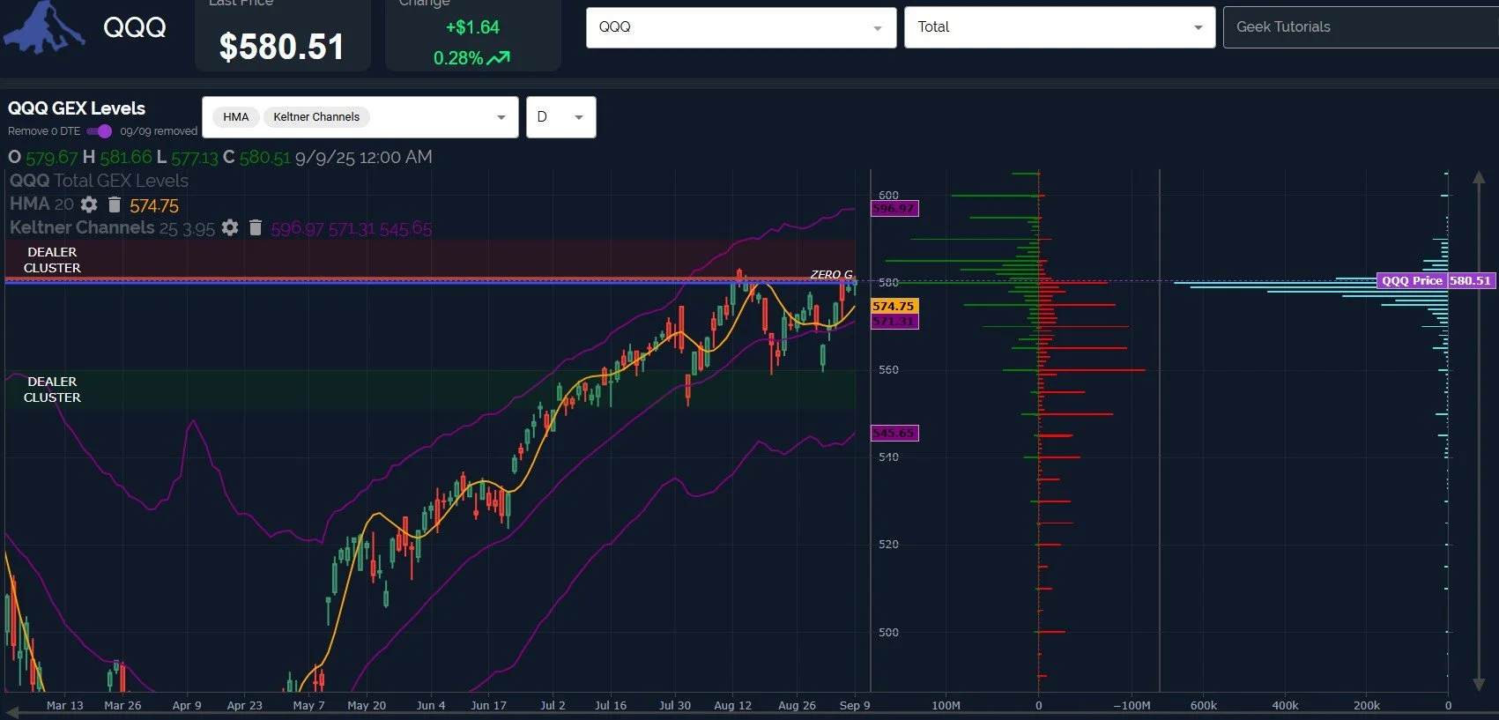The image size is (1499, 720).
Task: Open HMA indicator settings gear
Action: click(x=89, y=204)
